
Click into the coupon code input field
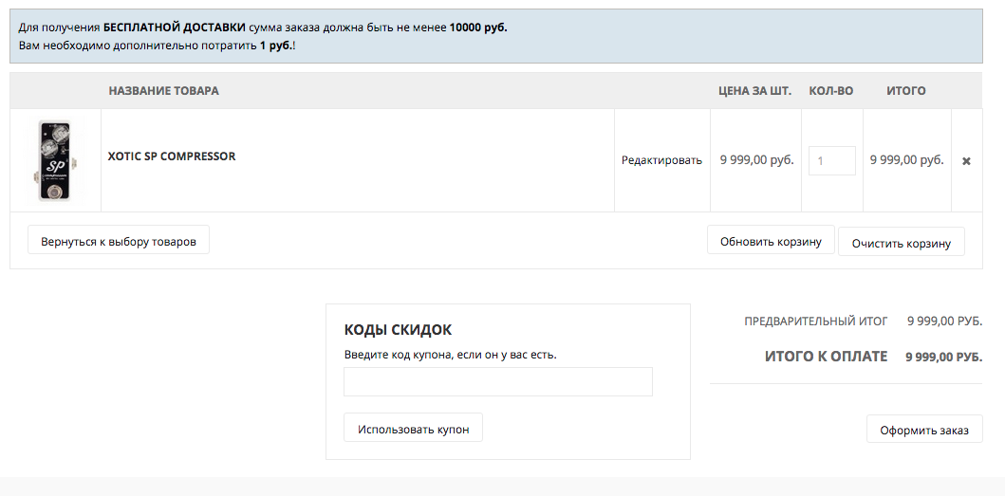[x=497, y=382]
